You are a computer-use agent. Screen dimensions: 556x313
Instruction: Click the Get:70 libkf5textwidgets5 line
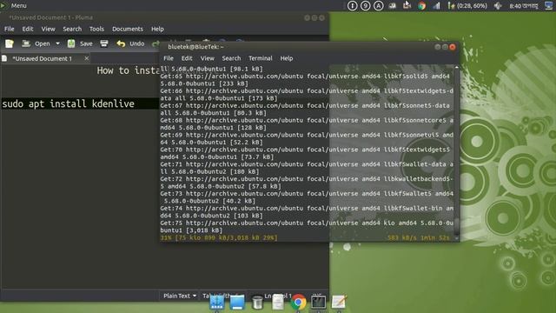point(305,153)
